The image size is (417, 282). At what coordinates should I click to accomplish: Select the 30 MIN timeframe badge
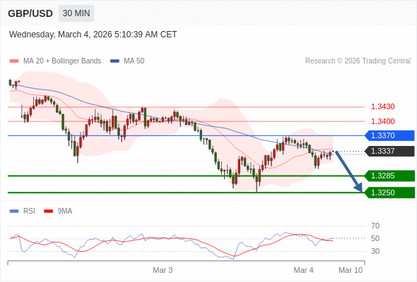coord(76,13)
